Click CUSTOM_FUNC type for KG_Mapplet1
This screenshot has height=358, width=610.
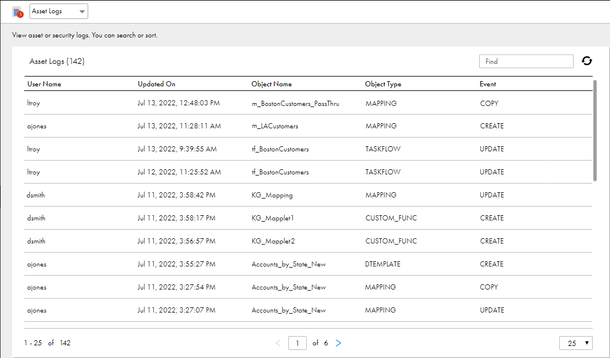[391, 218]
